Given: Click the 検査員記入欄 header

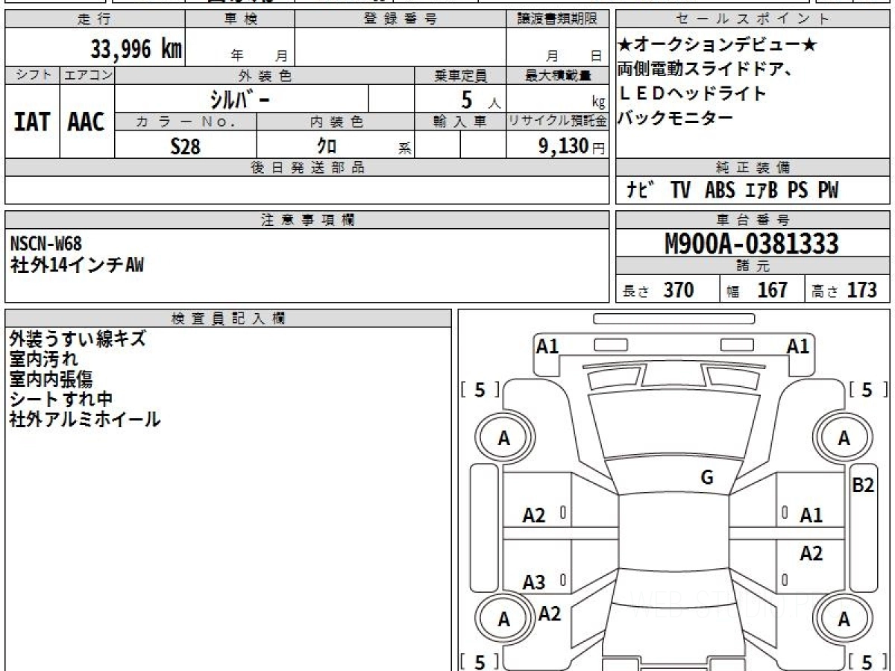Looking at the screenshot, I should coord(228,318).
